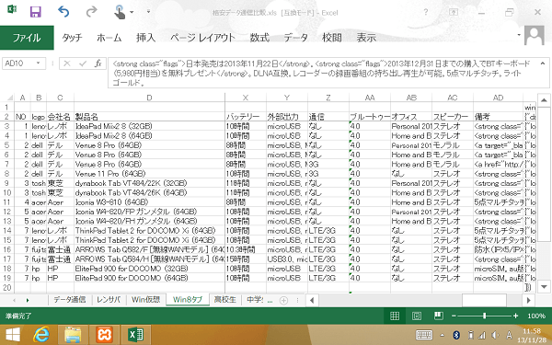This screenshot has width=552, height=345.
Task: Collapse the formula bar with chevron
Action: tap(543, 63)
